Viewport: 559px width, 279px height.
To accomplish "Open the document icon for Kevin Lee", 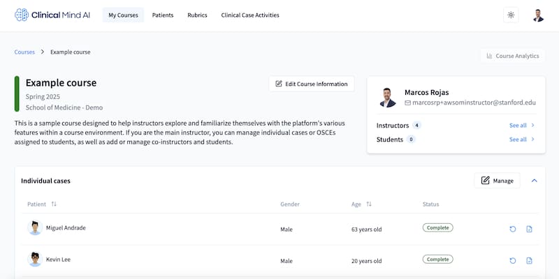I will (x=529, y=260).
